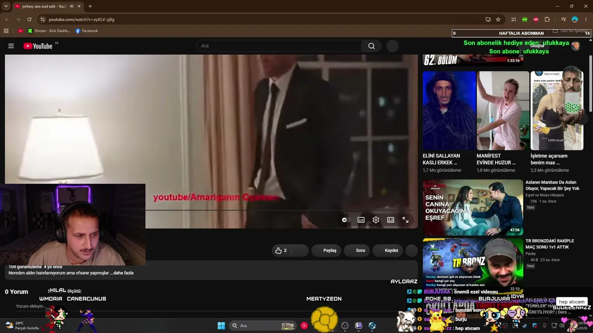593x333 pixels.
Task: Open the weather widget showing 24°C
Action: (22, 326)
